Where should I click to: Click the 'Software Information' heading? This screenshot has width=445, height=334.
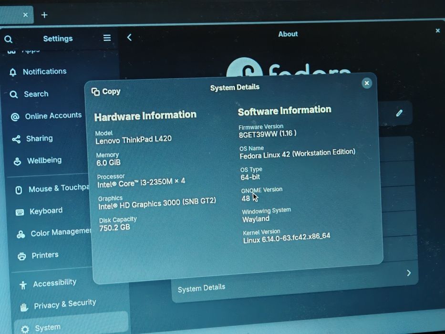point(284,111)
